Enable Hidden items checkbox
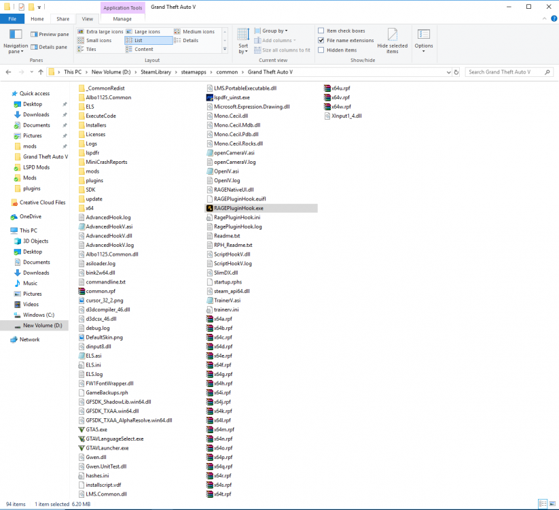 (x=321, y=50)
